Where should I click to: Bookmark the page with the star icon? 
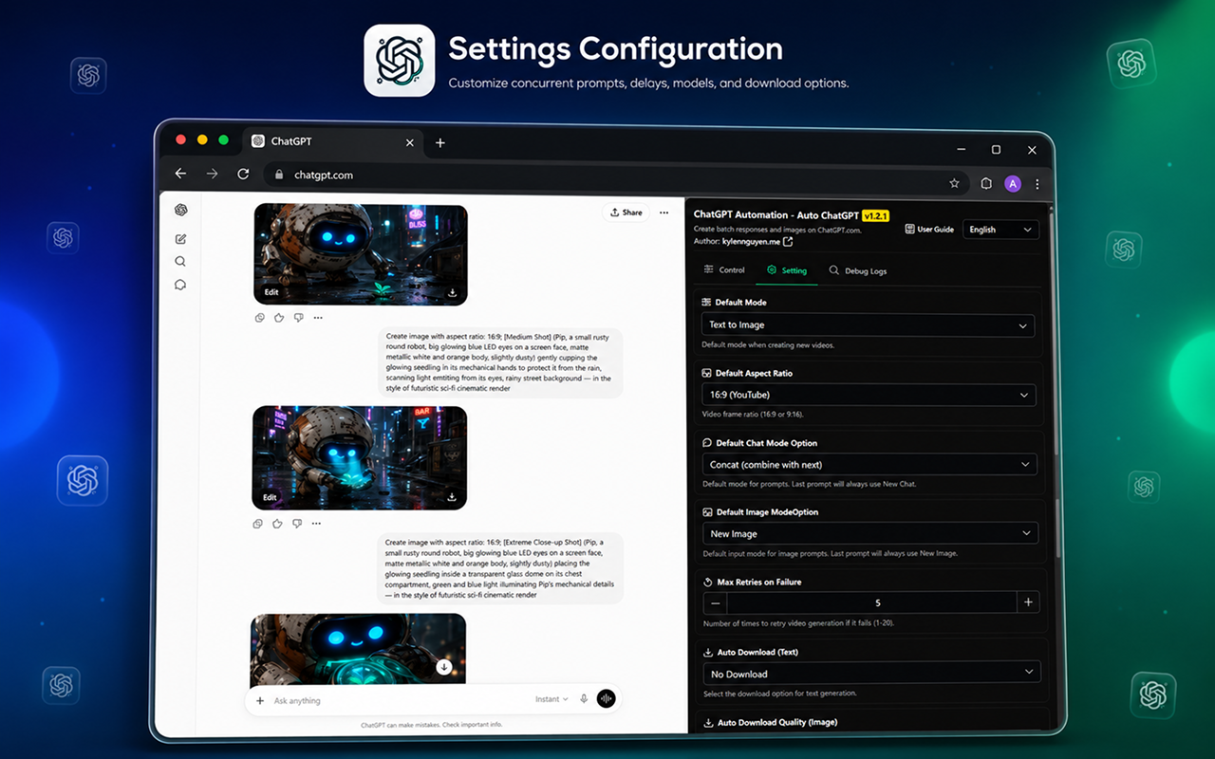point(954,183)
